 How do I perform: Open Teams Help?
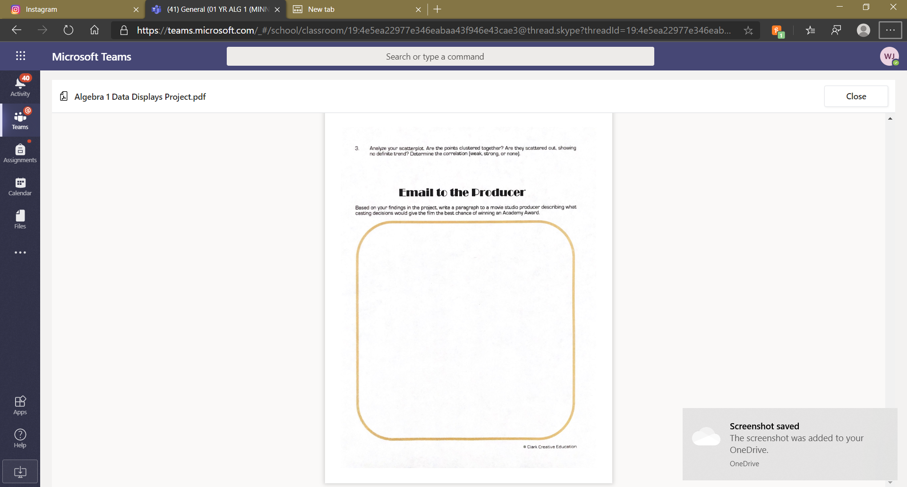(20, 437)
